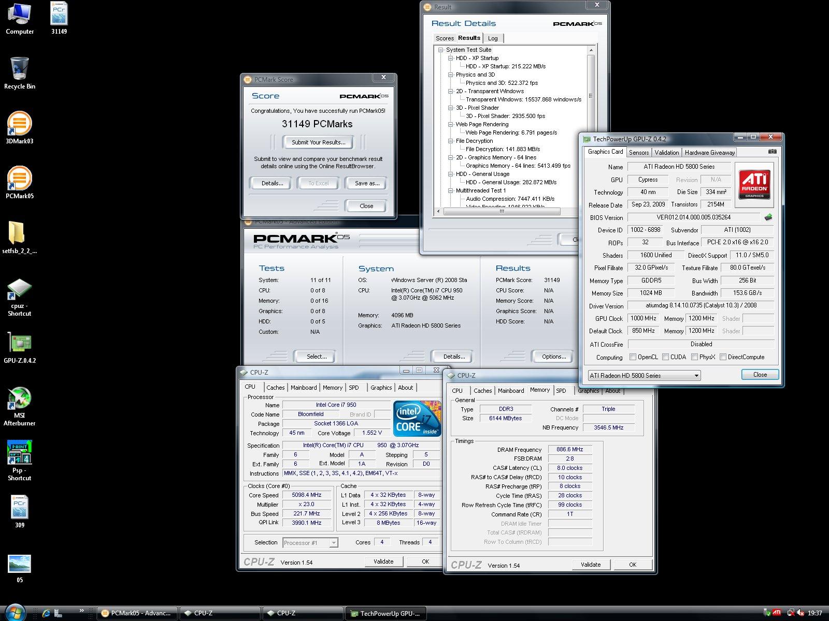Open the Sensors tab in GPU-Z

click(639, 153)
